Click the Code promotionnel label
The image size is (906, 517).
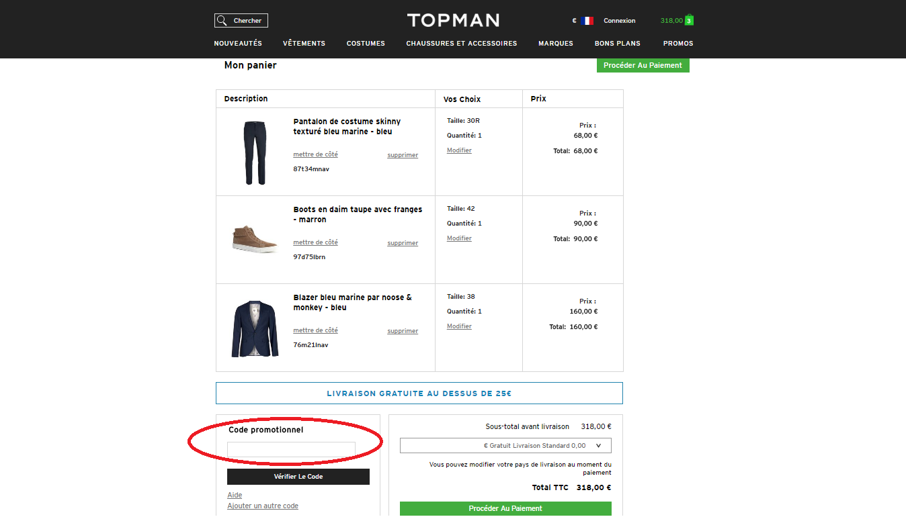(x=265, y=430)
